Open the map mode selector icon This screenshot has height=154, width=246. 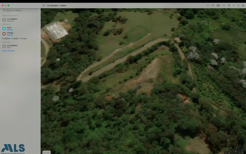click(213, 5)
